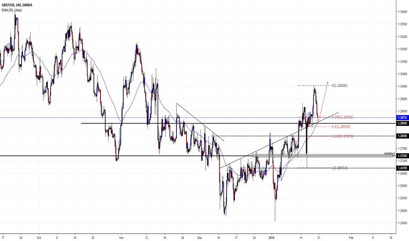
Task: Click the 1.31000 price axis value
Action: point(403,62)
